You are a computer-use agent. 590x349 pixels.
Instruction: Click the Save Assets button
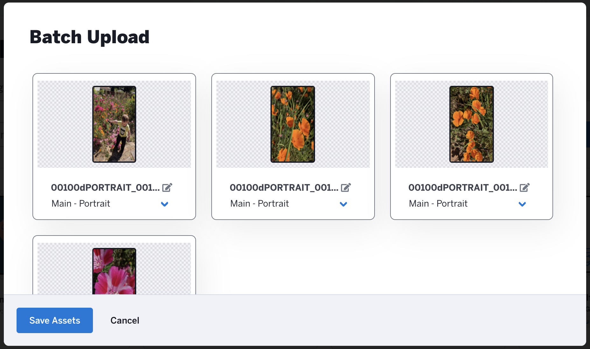coord(55,320)
